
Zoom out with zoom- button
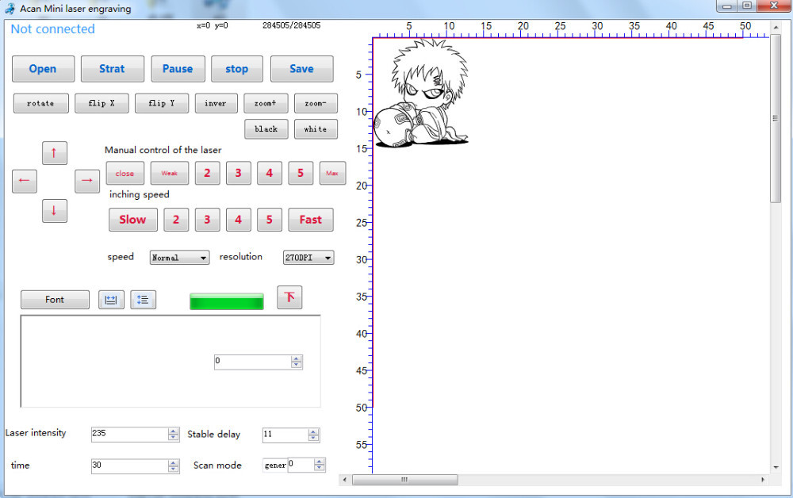pos(316,103)
